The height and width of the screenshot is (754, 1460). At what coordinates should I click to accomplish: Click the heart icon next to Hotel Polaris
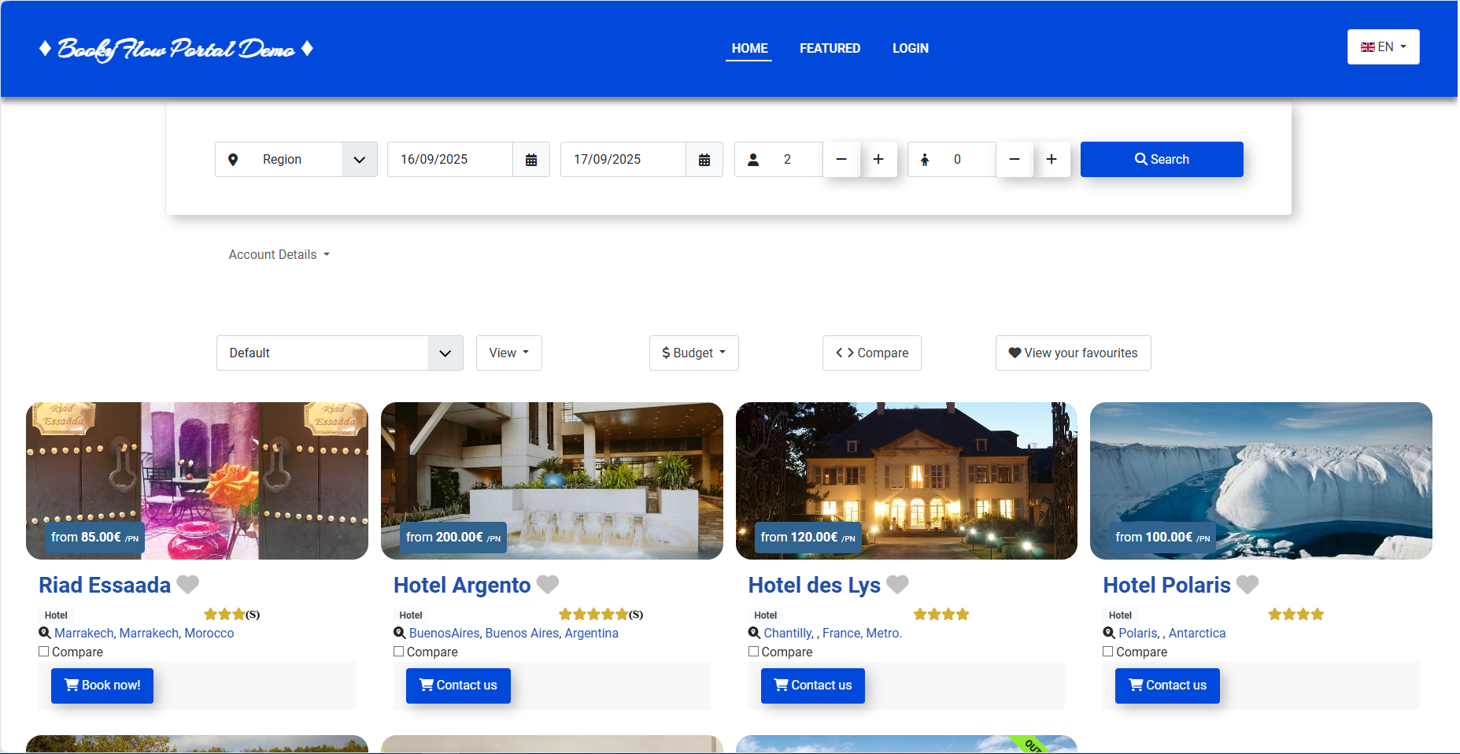1247,585
